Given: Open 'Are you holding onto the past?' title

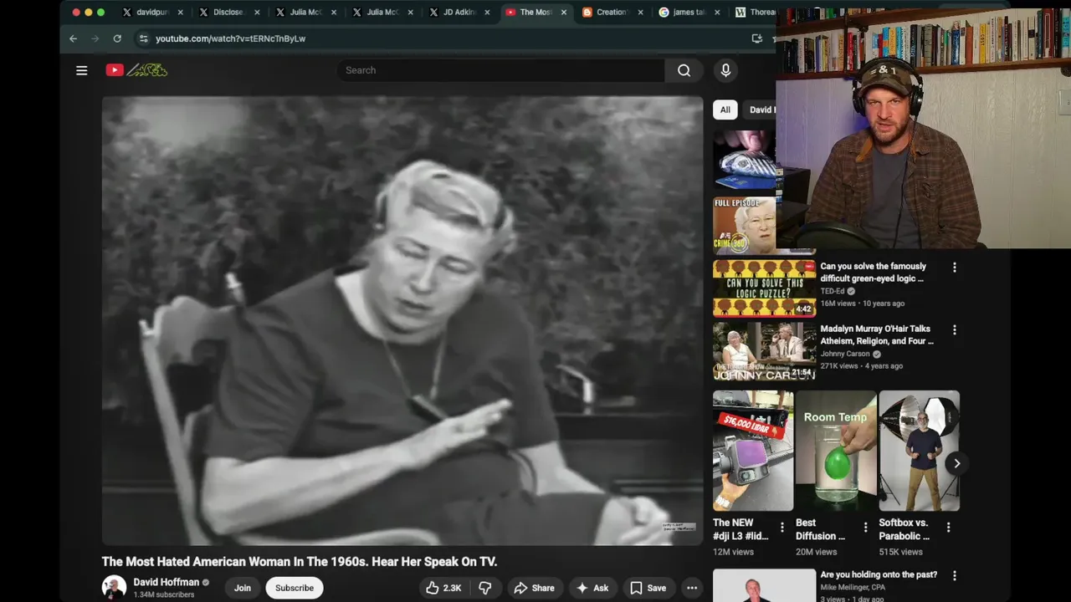Looking at the screenshot, I should click(x=879, y=574).
